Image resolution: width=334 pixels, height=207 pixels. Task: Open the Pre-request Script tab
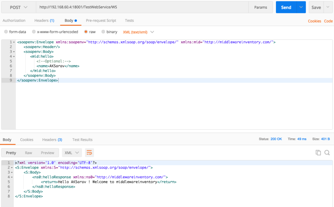click(101, 21)
